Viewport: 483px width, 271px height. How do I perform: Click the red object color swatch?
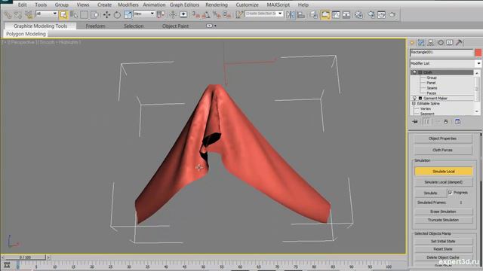tap(478, 53)
